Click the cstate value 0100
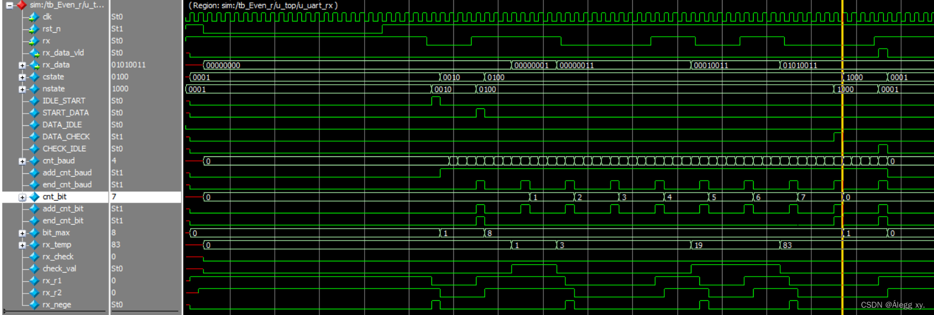The width and height of the screenshot is (934, 315). coord(120,77)
